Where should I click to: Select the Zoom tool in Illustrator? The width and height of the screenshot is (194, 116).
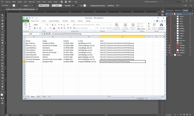pos(2,90)
